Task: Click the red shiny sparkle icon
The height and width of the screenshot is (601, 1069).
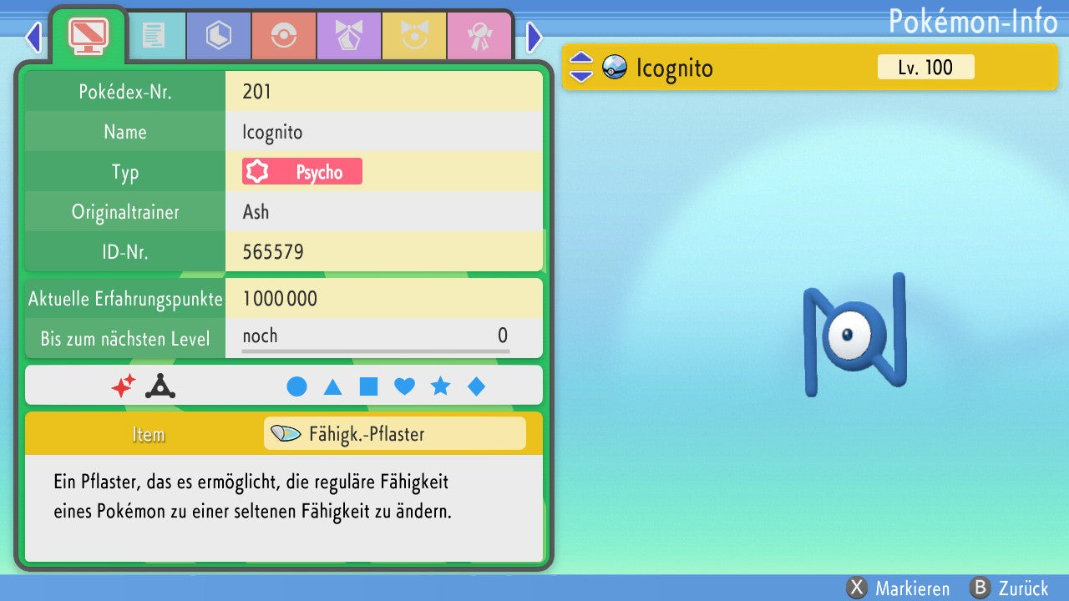Action: (x=124, y=386)
